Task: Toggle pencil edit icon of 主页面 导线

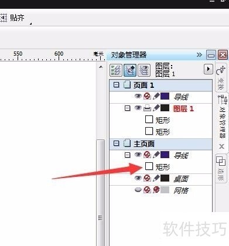Action: point(156,155)
